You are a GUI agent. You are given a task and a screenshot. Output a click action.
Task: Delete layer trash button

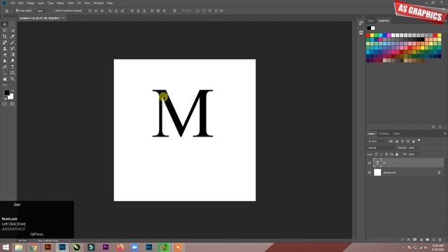[x=440, y=239]
